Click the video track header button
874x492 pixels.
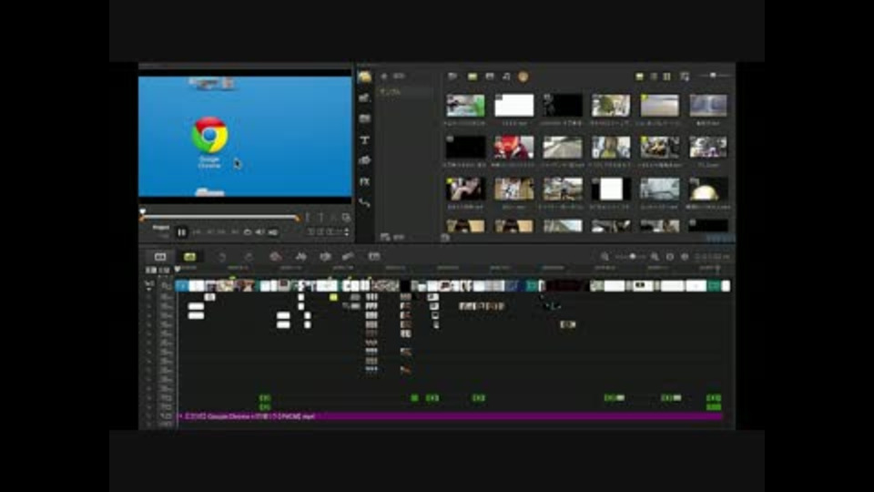click(166, 285)
